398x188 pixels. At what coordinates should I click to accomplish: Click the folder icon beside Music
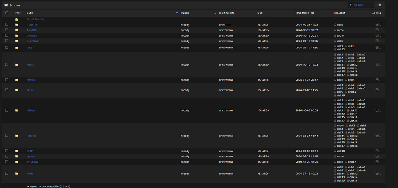click(16, 90)
